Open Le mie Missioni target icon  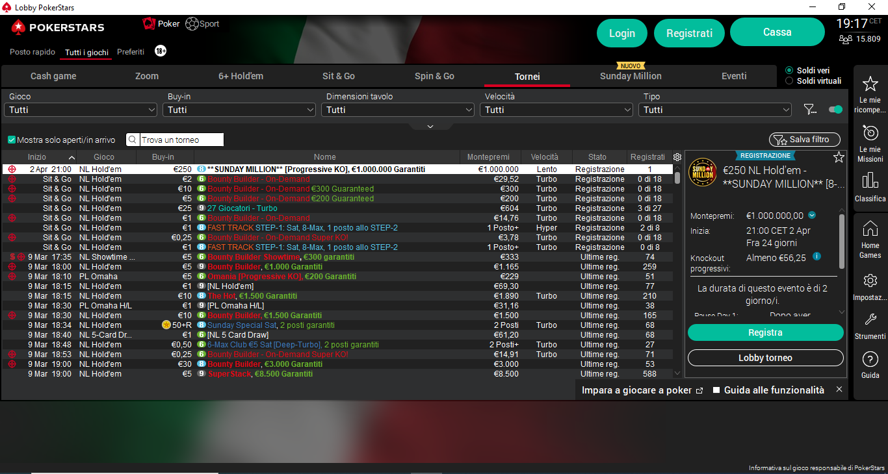870,133
